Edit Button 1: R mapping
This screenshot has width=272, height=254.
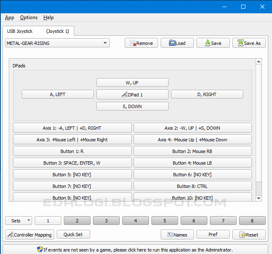tap(72, 151)
